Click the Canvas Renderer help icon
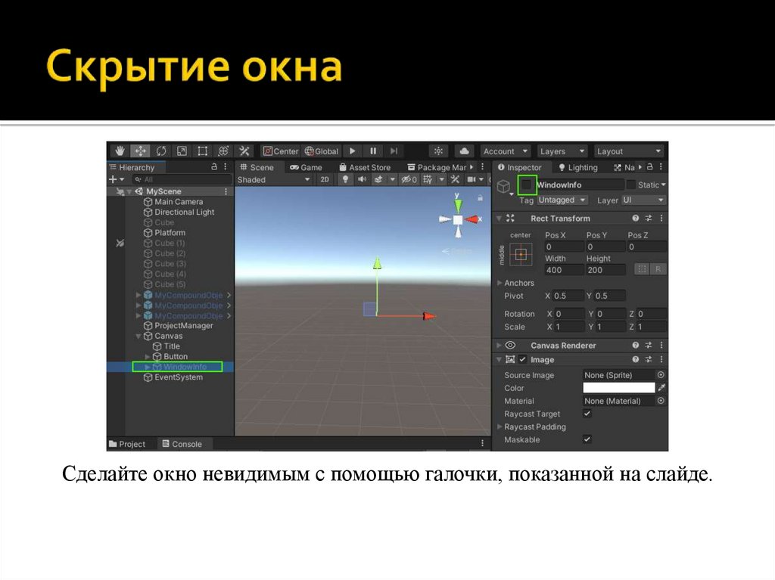 [636, 345]
